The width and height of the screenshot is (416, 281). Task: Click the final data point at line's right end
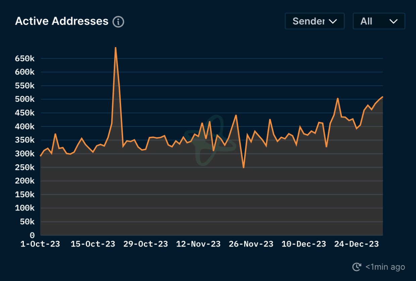tap(382, 97)
